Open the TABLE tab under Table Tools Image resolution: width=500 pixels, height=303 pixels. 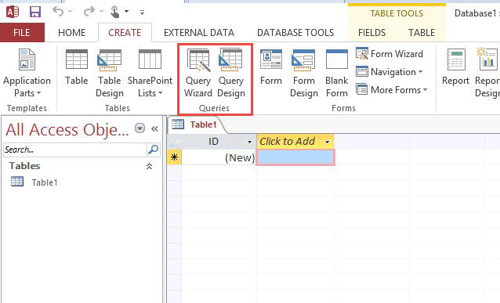click(422, 33)
